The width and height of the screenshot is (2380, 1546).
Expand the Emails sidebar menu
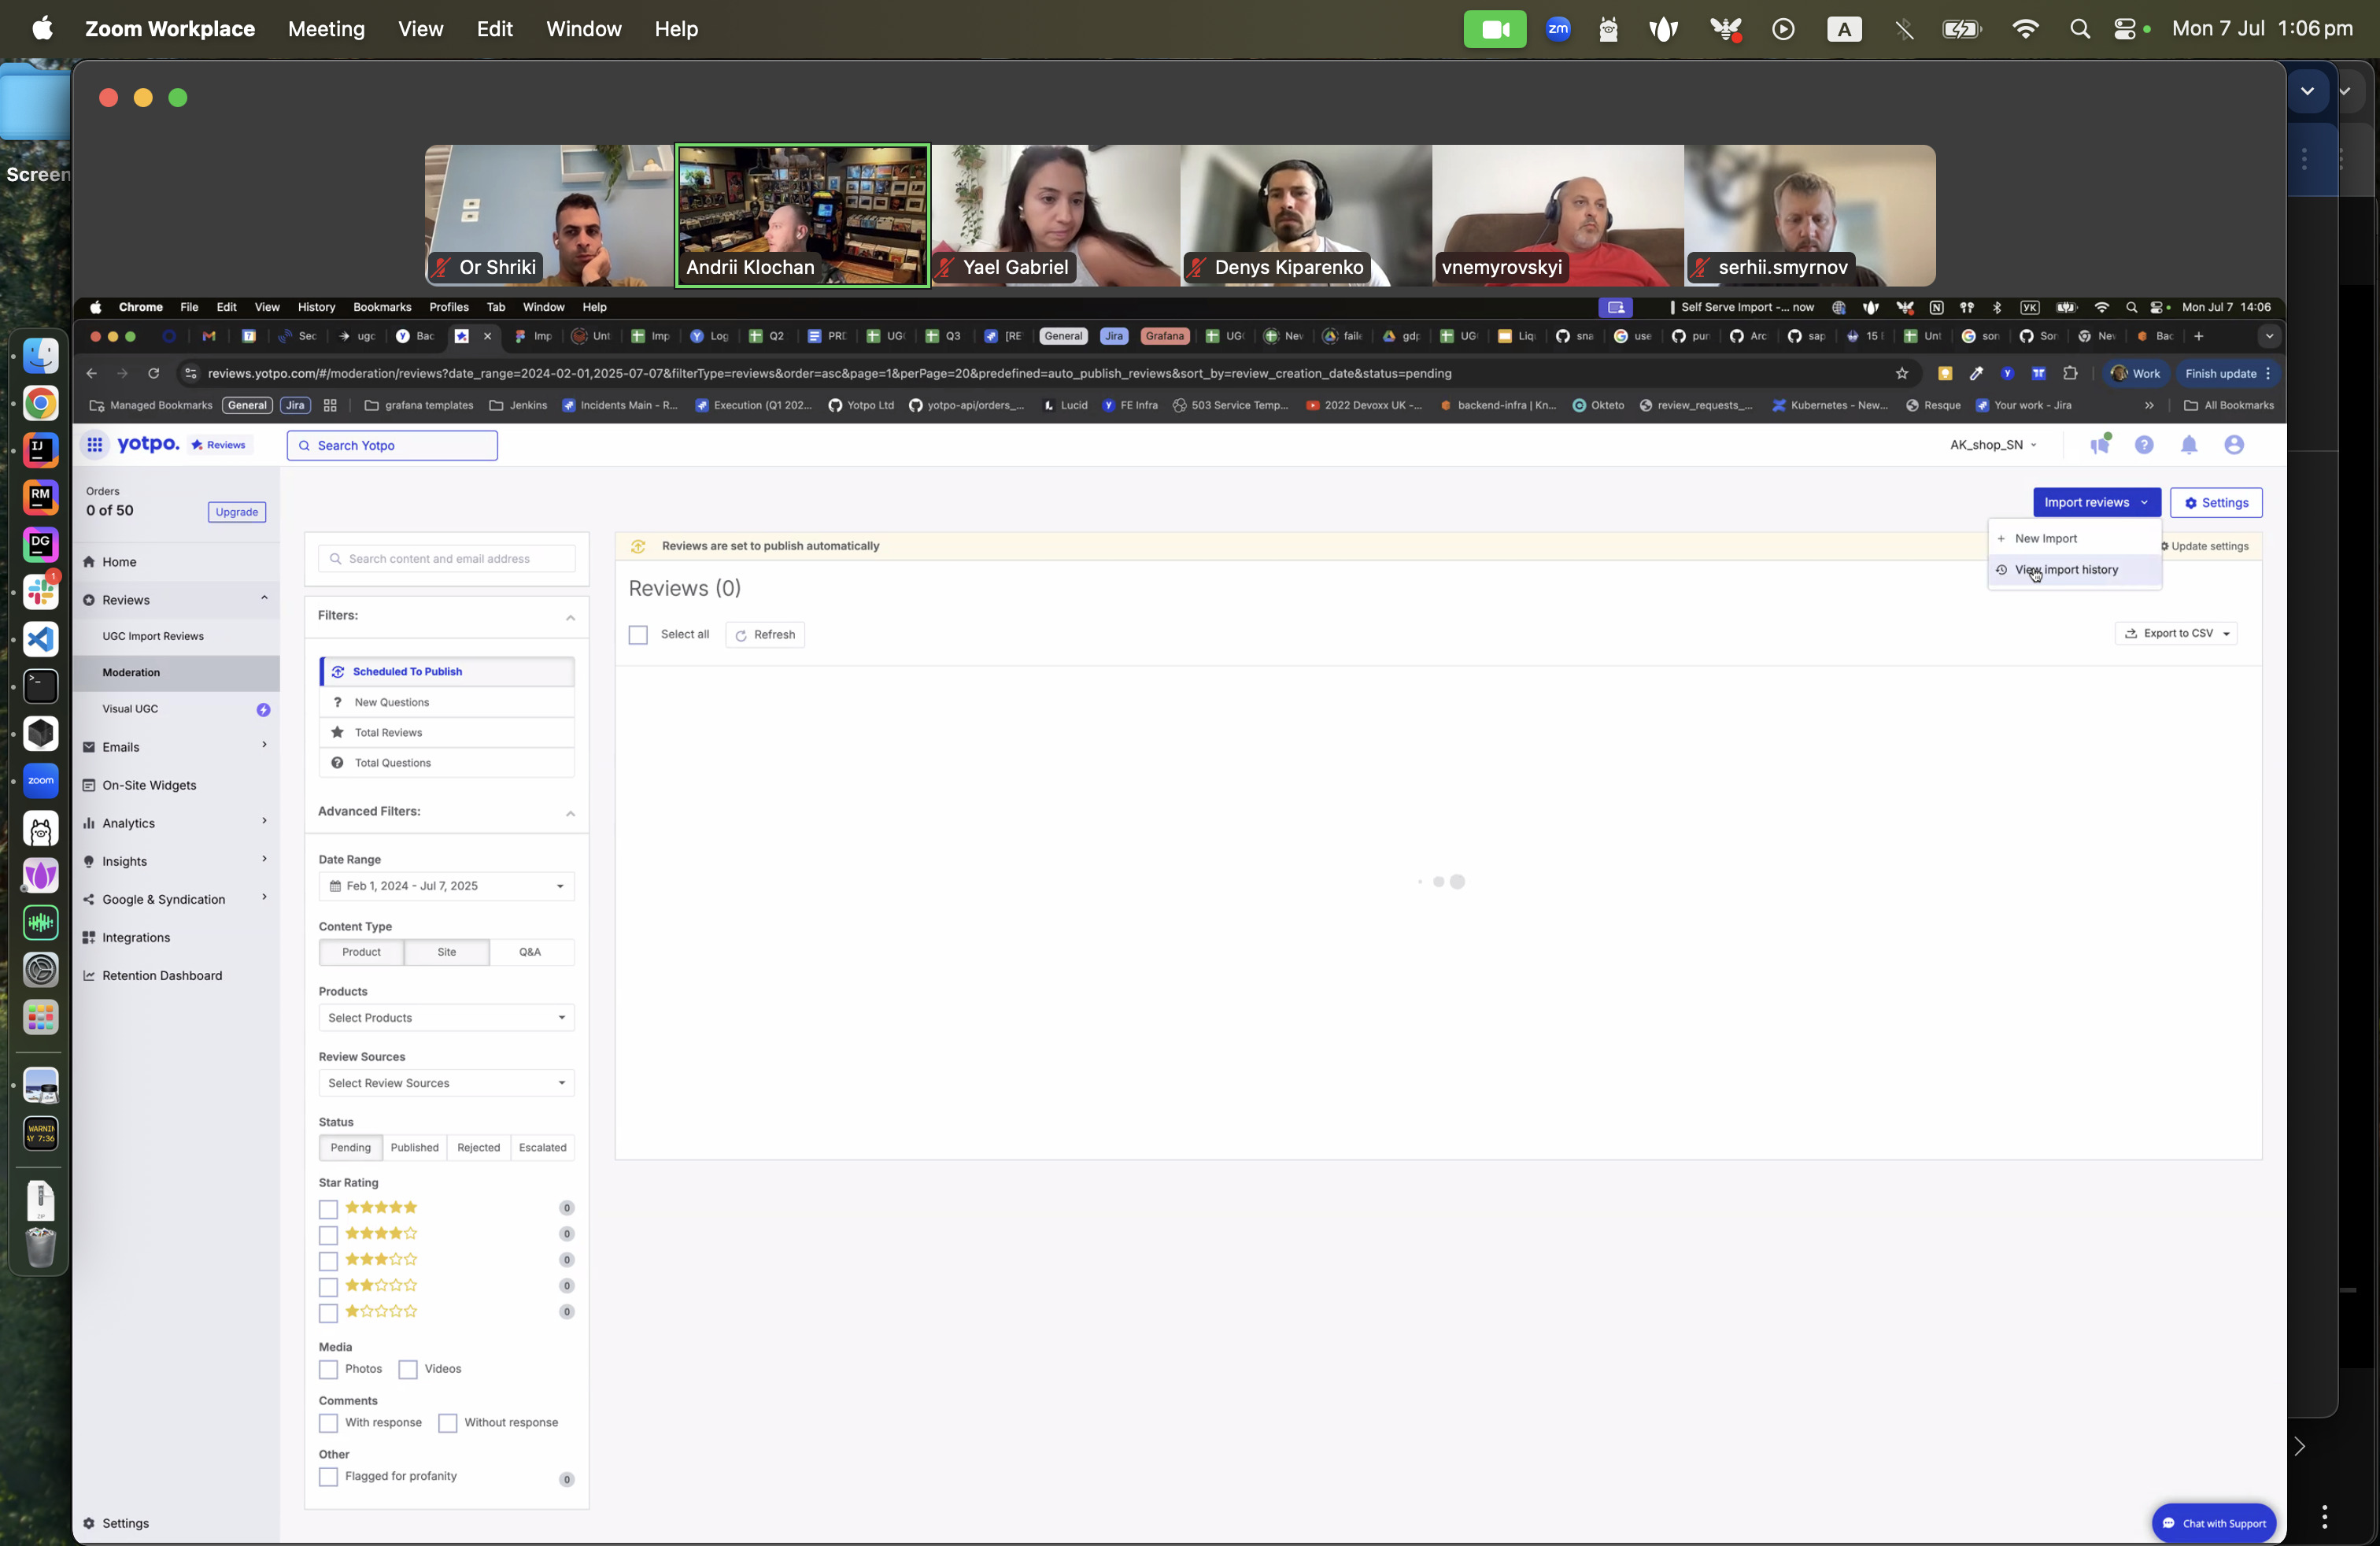176,747
